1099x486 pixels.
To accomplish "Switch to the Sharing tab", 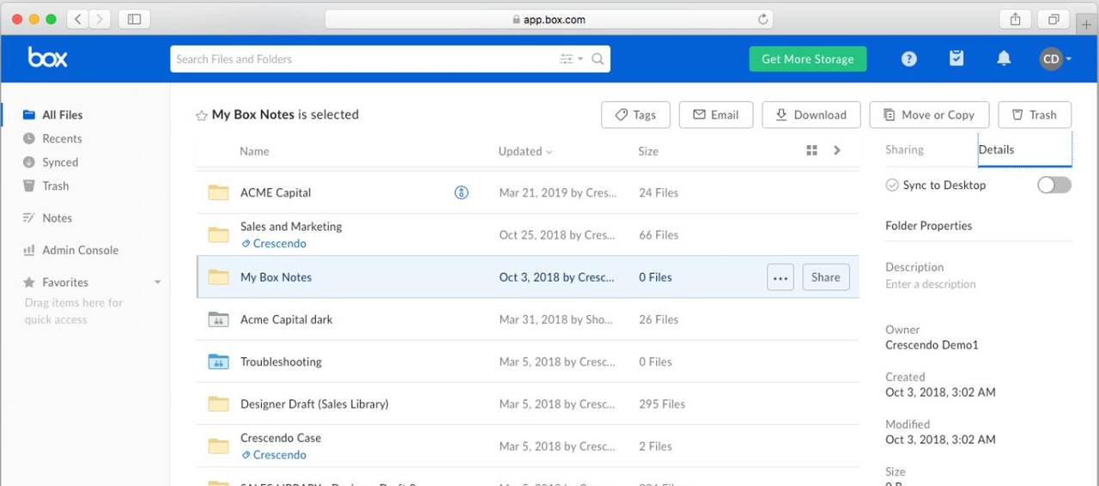I will (904, 149).
